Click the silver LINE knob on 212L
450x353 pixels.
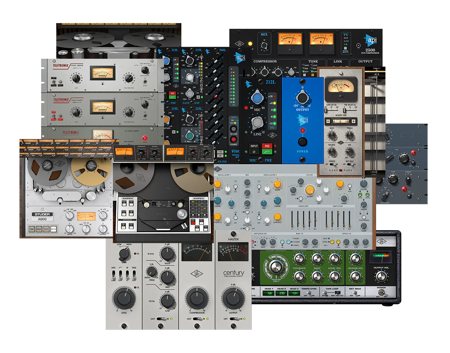click(257, 123)
